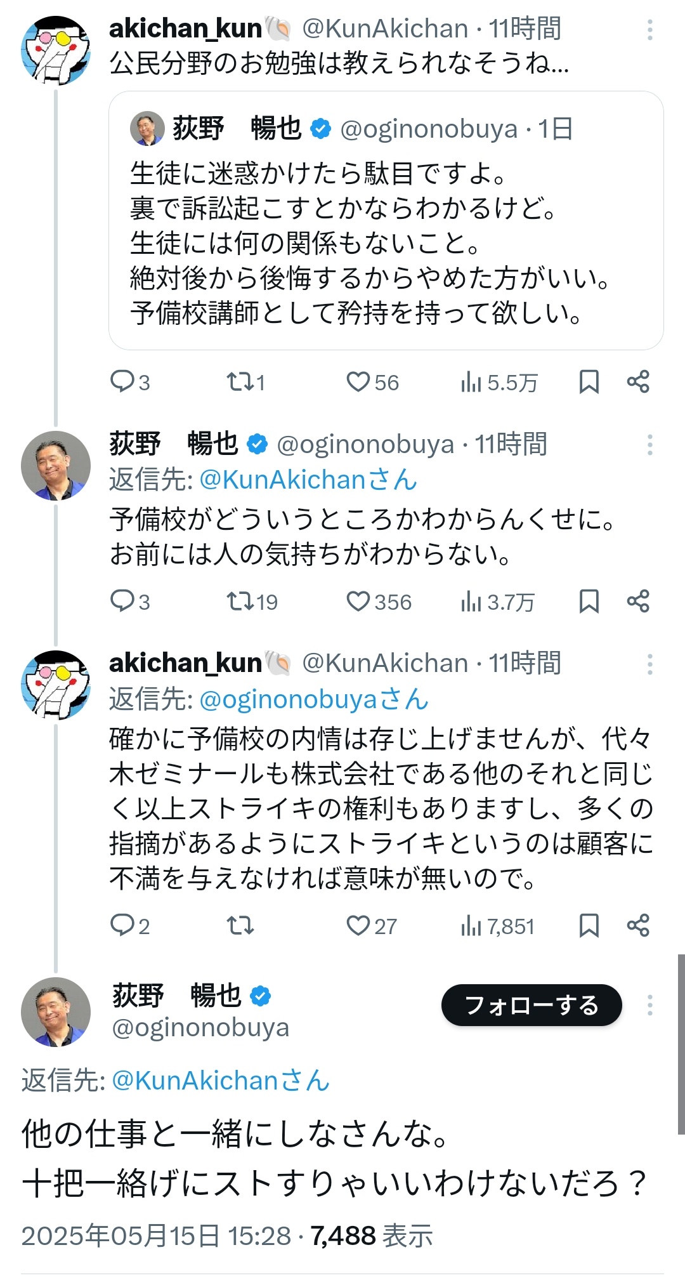The width and height of the screenshot is (685, 1278).
Task: Share the tweet with 7,851 views
Action: 638,925
